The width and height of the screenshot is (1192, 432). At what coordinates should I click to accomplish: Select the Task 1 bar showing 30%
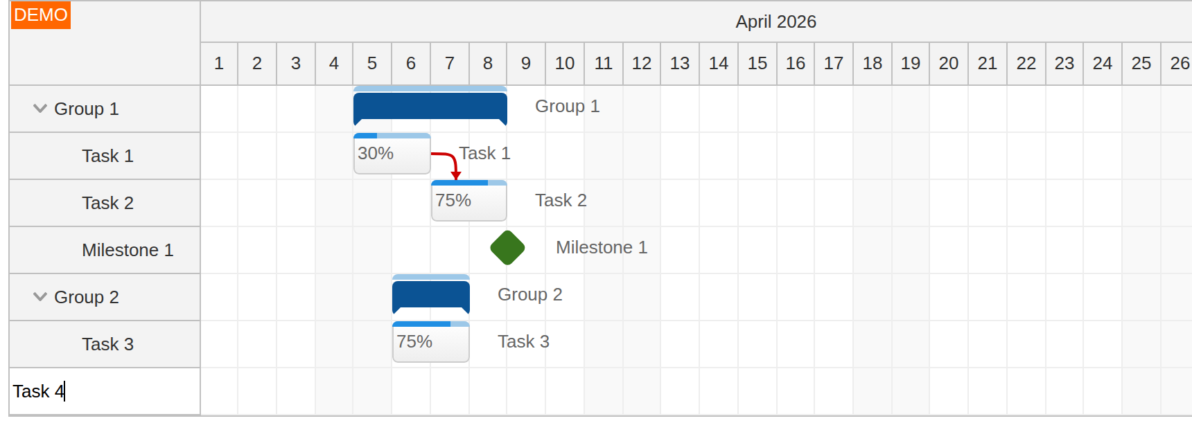[392, 154]
